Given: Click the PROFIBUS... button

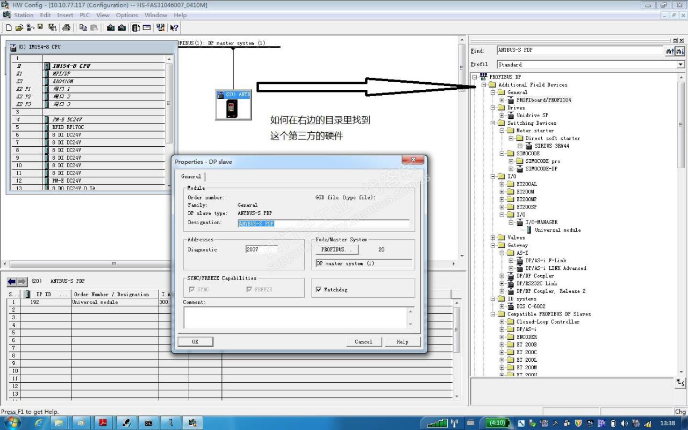Looking at the screenshot, I should (x=336, y=250).
